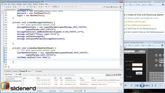Click the Debug bug toolbar icon
The image size is (165, 93).
point(27,7)
